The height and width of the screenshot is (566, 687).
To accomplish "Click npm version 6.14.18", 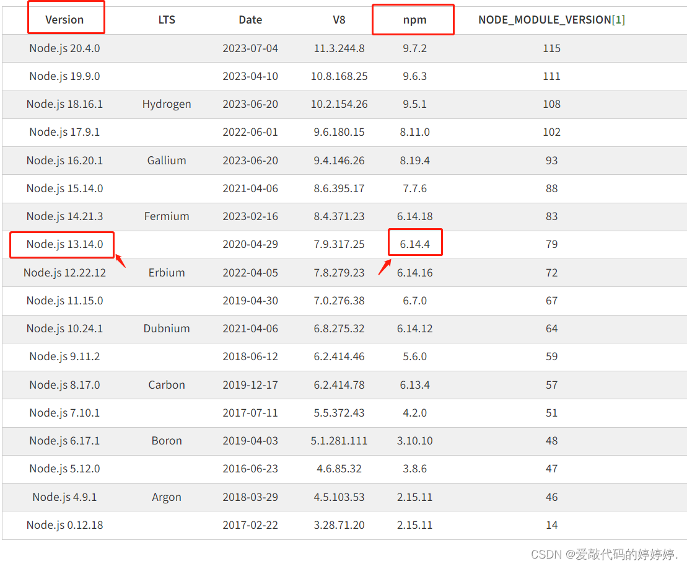I will click(x=414, y=216).
